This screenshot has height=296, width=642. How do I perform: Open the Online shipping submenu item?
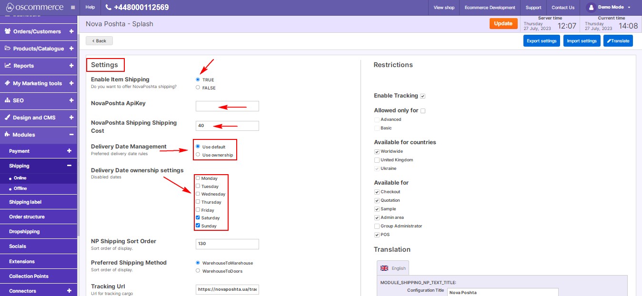20,178
